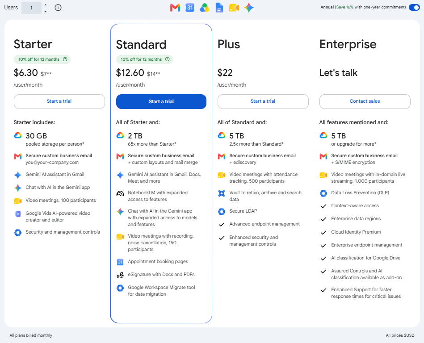The image size is (424, 343).
Task: Click 'Enhanced Support for faster response times' feature
Action: (x=366, y=293)
